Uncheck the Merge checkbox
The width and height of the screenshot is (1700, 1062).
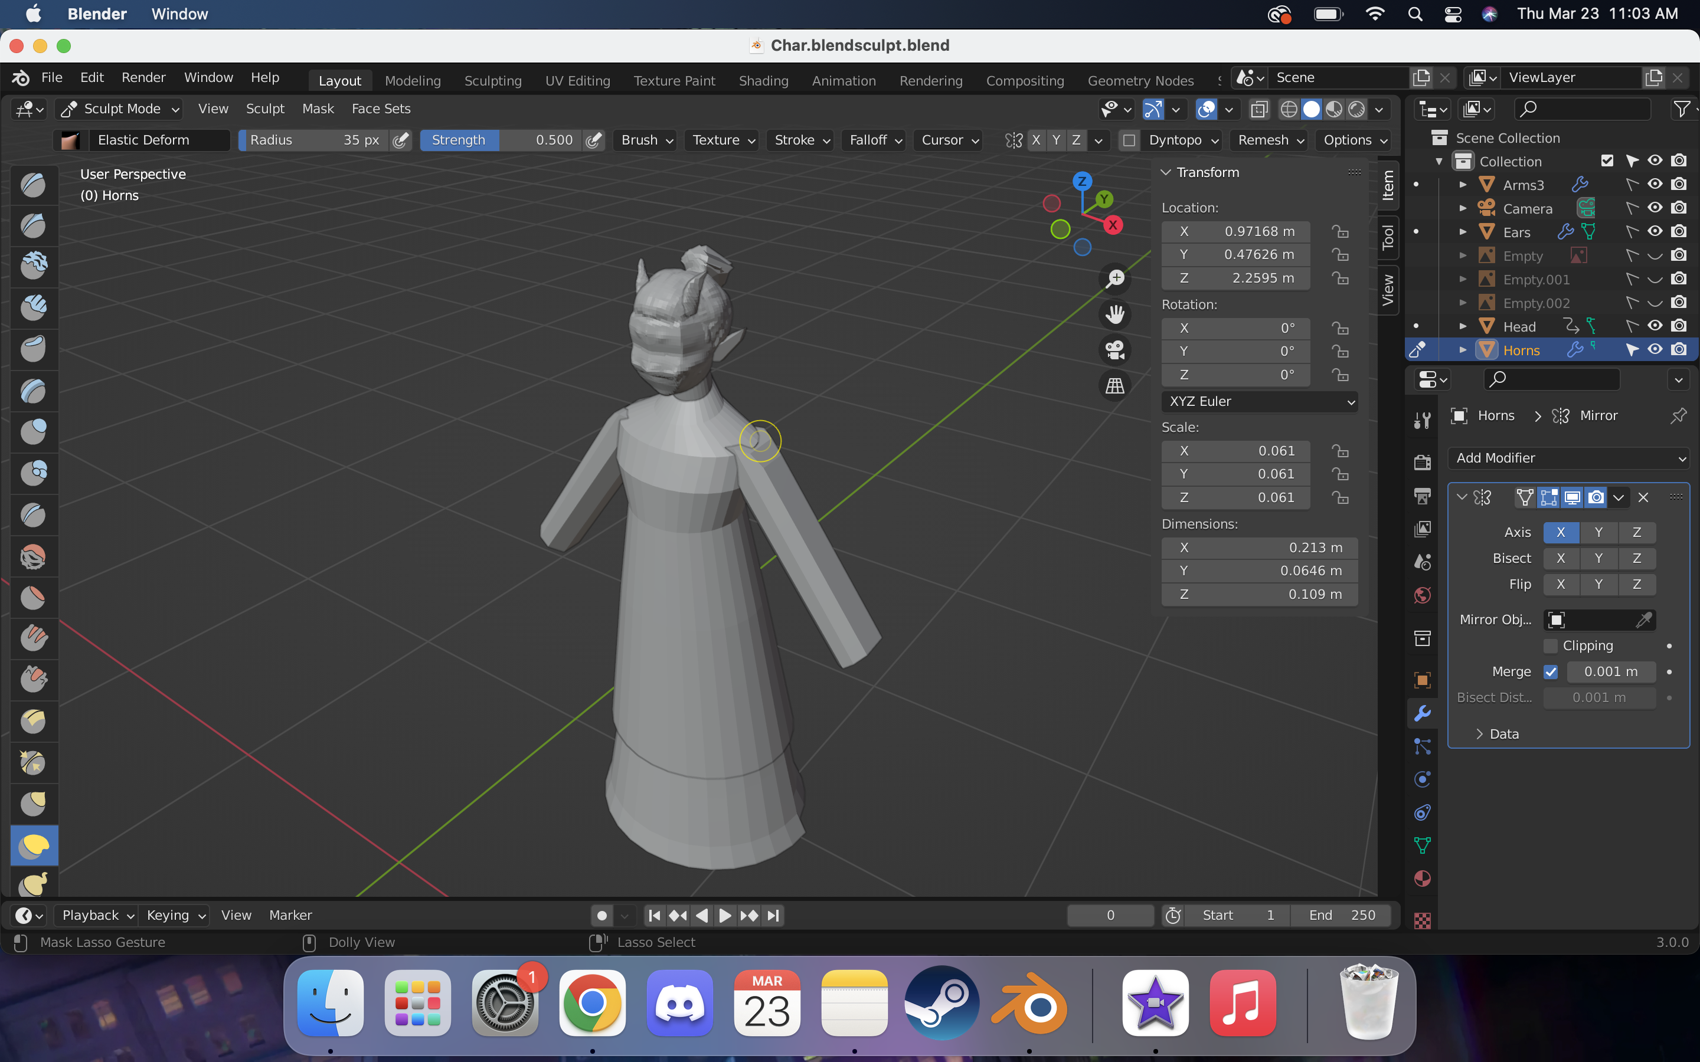click(x=1551, y=671)
